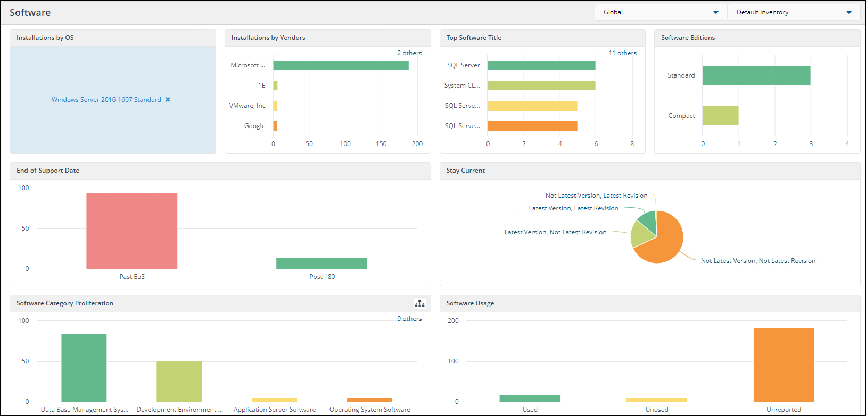Open the Global scope dropdown
This screenshot has height=416, width=866.
660,12
